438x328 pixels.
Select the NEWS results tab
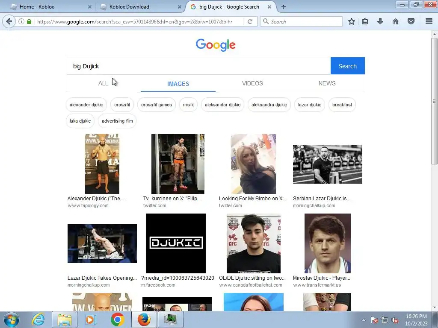pos(327,83)
